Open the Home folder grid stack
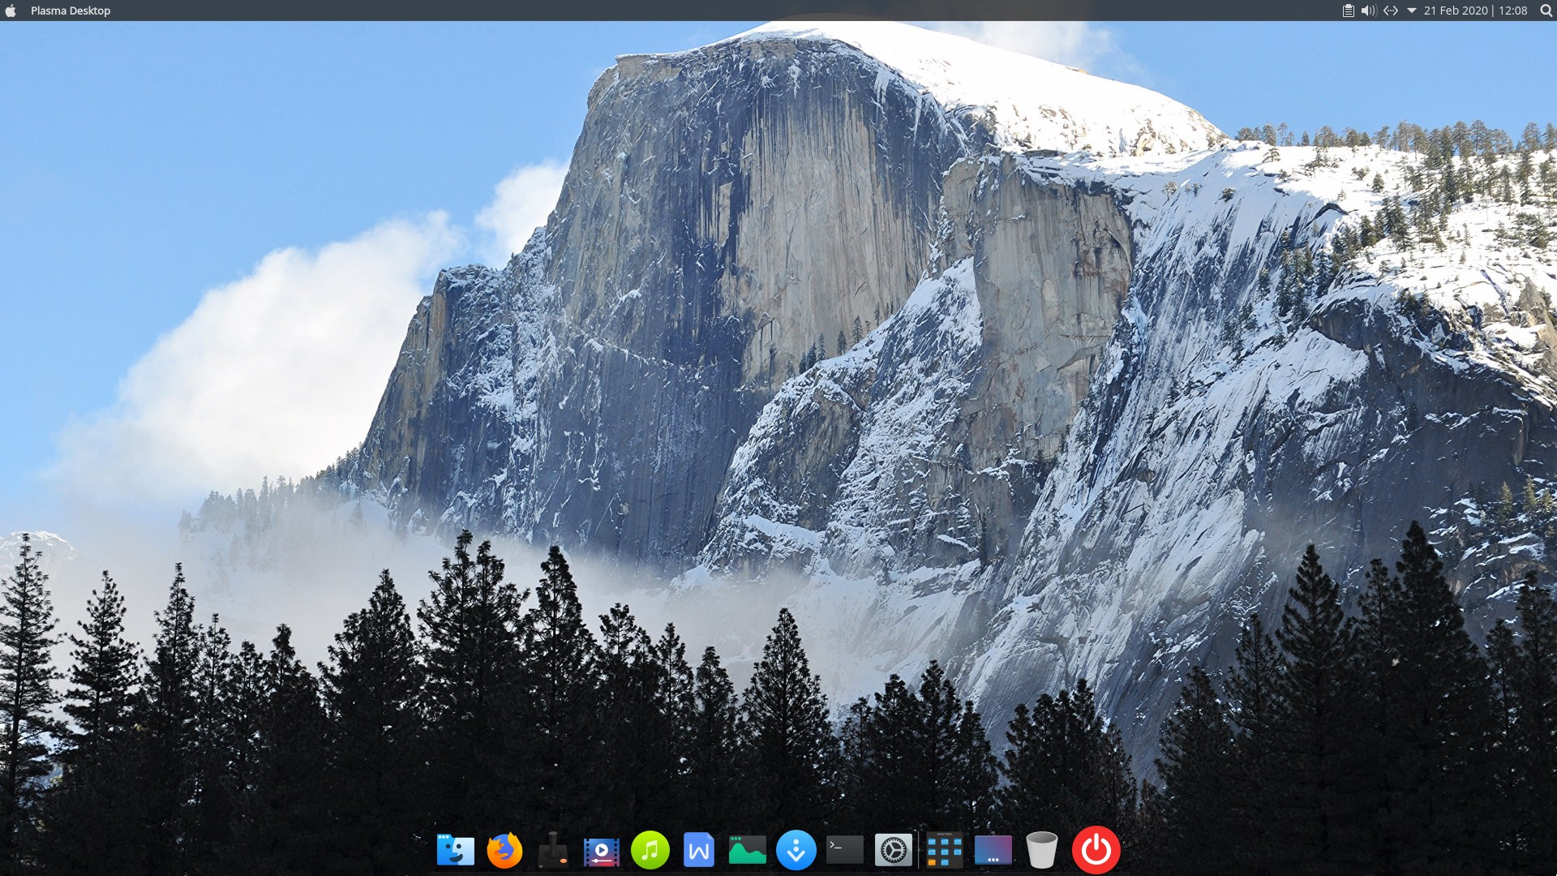 pyautogui.click(x=944, y=850)
